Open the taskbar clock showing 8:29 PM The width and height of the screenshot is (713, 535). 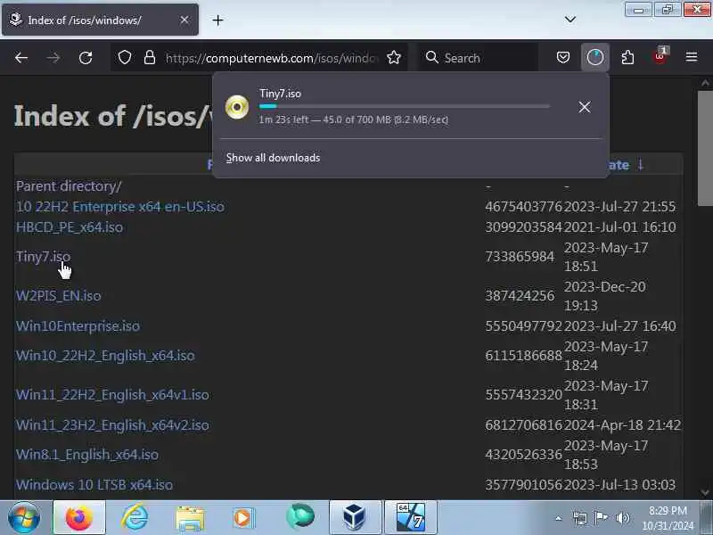(x=668, y=518)
